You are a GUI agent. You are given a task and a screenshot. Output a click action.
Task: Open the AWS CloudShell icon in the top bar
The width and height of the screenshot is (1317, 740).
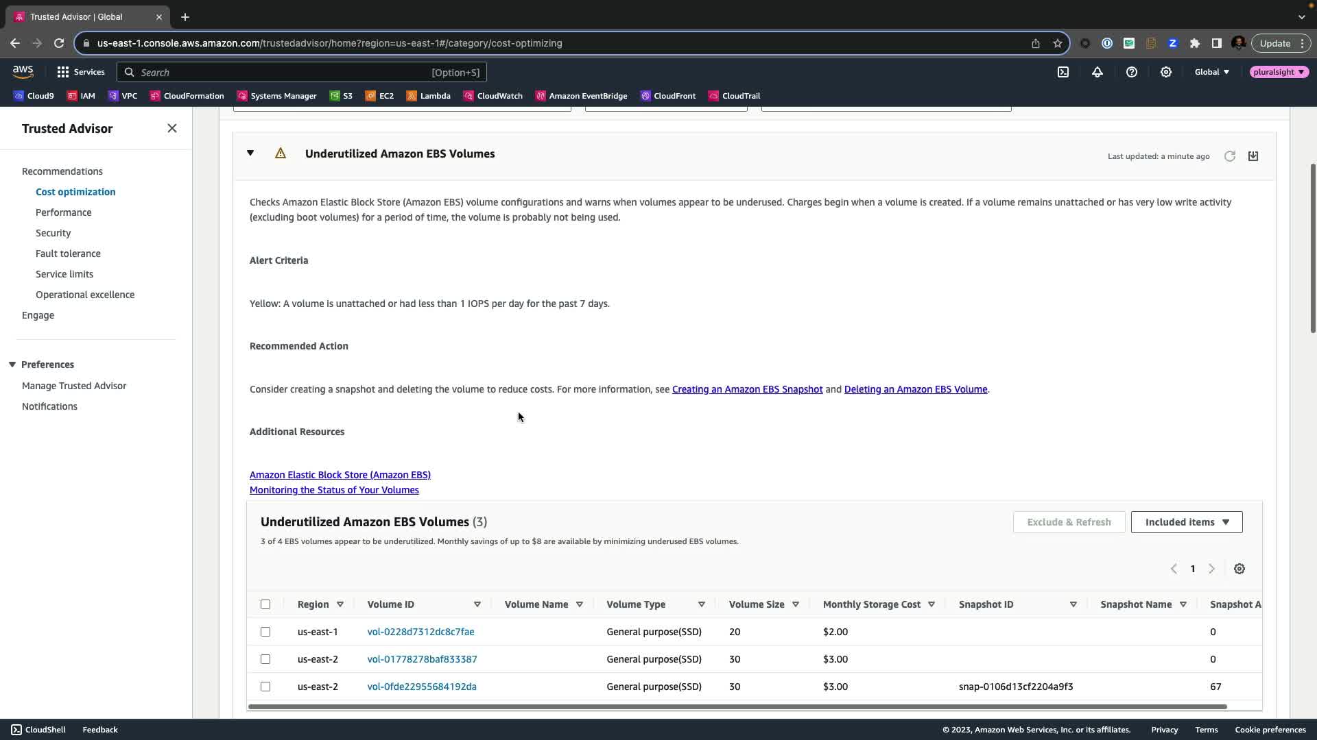(1063, 72)
